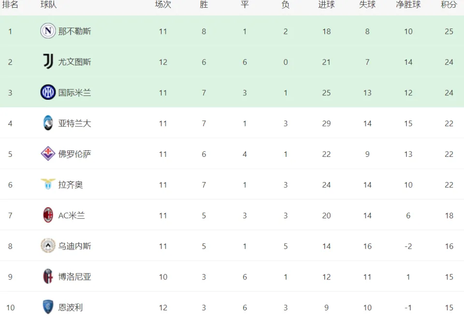The image size is (464, 321).
Task: Open the Inter Milan badge icon
Action: [x=48, y=92]
